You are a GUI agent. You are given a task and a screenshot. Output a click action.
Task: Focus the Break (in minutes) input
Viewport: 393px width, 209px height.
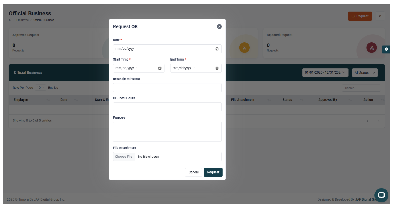[167, 88]
